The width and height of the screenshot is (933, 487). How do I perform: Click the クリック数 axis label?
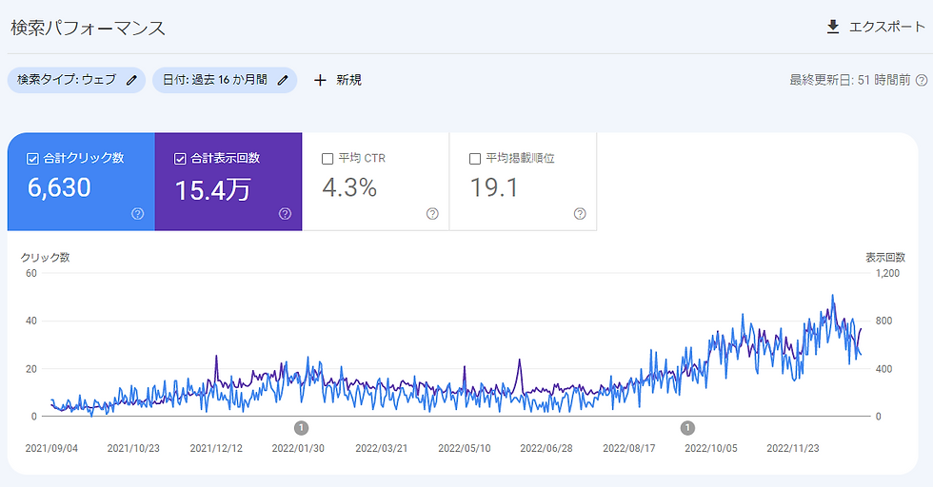coord(46,258)
